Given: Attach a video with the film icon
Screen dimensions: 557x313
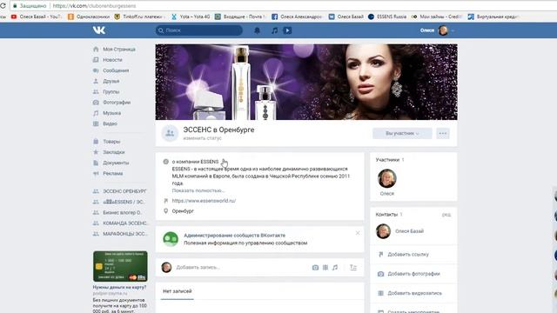Looking at the screenshot, I should (x=325, y=268).
